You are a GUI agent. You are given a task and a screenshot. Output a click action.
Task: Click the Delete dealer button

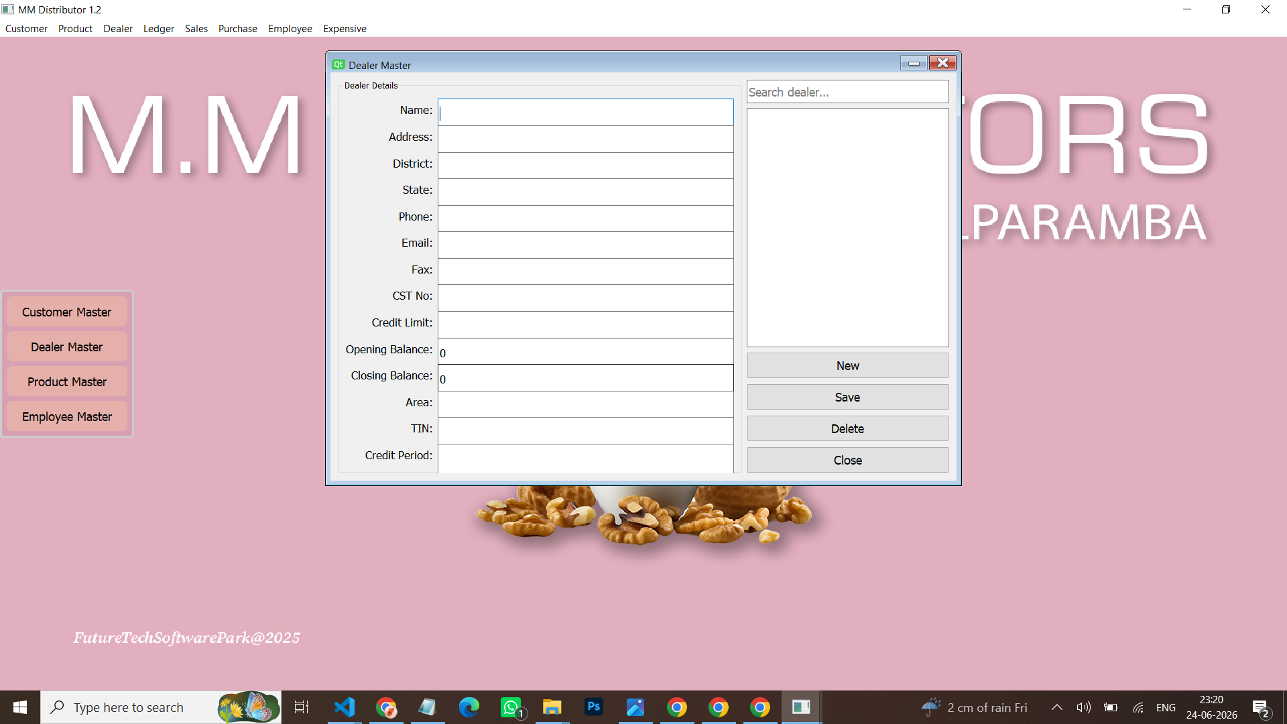(847, 429)
